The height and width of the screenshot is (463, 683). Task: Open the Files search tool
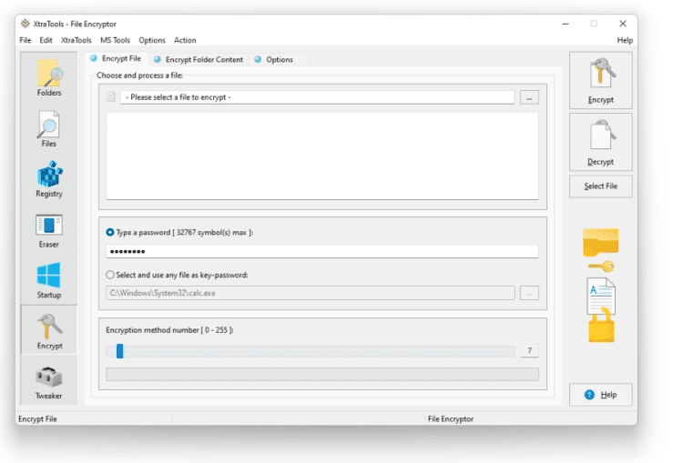pyautogui.click(x=49, y=129)
